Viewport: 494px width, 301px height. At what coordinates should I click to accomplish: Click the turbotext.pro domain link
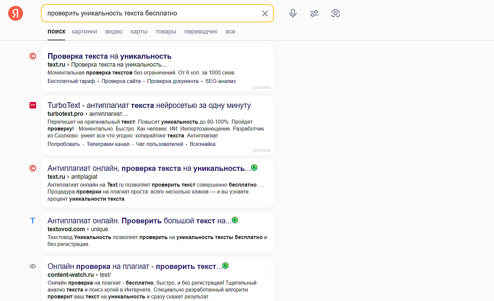tap(66, 114)
